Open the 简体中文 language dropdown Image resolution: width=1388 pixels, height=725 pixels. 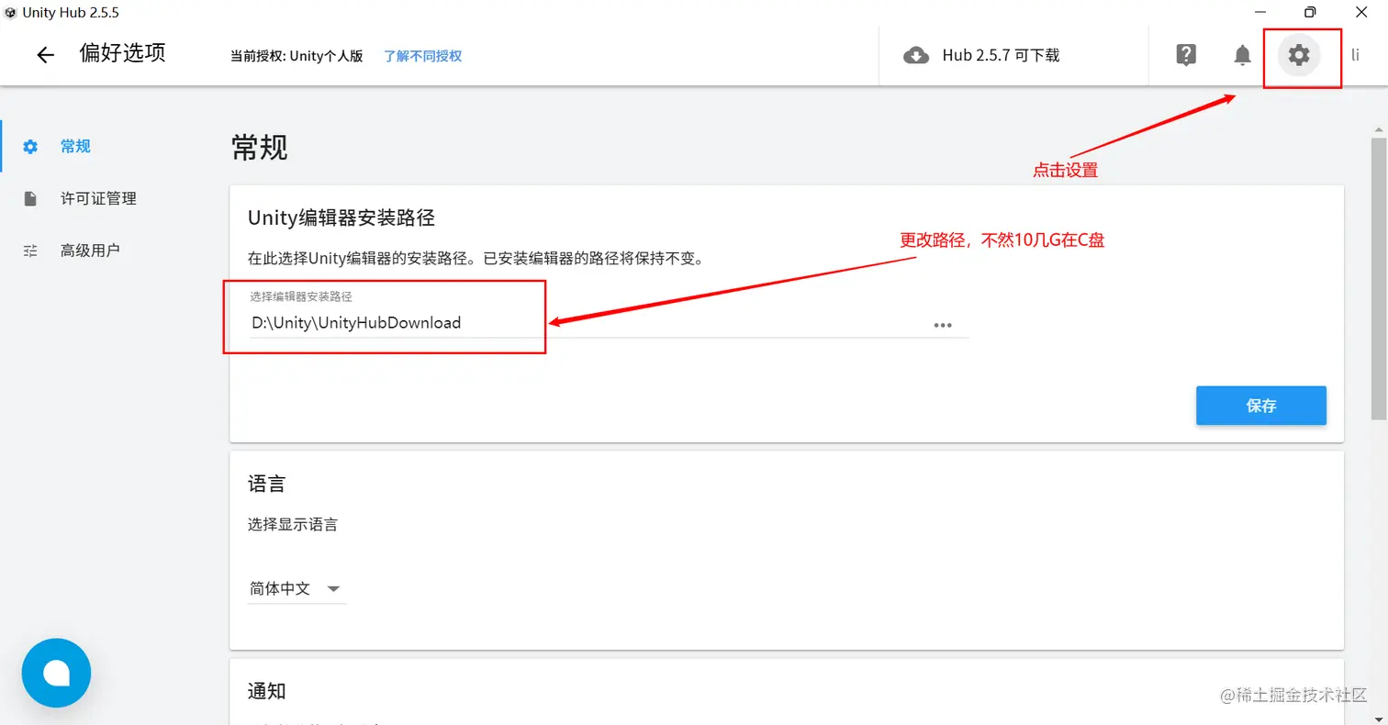pos(297,588)
